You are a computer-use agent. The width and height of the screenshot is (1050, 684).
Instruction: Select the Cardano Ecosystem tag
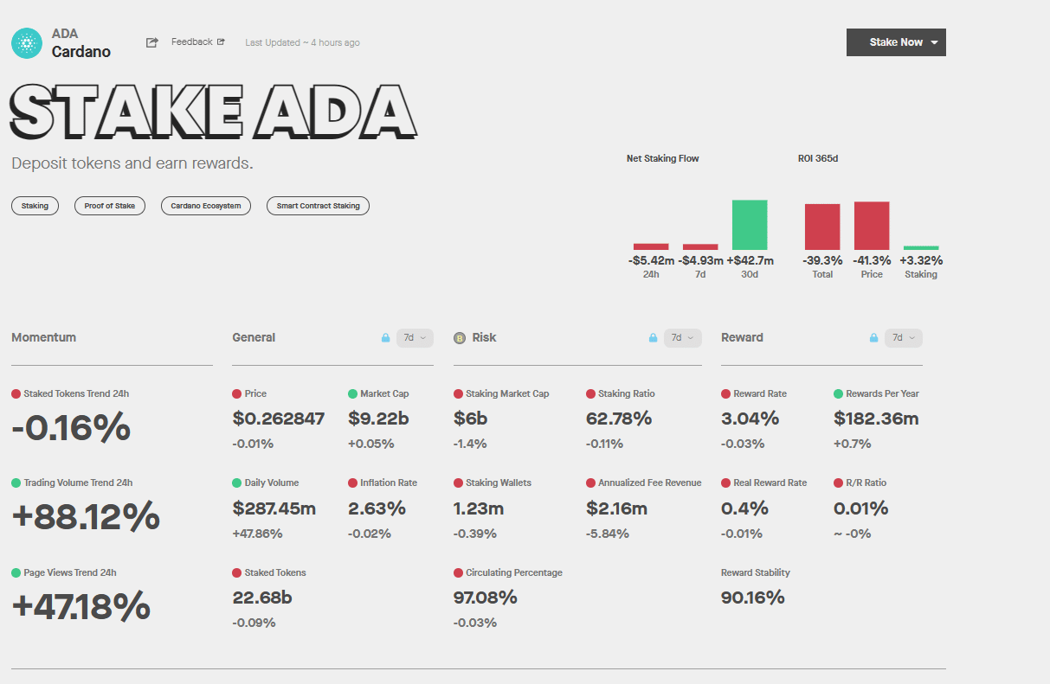coord(206,206)
